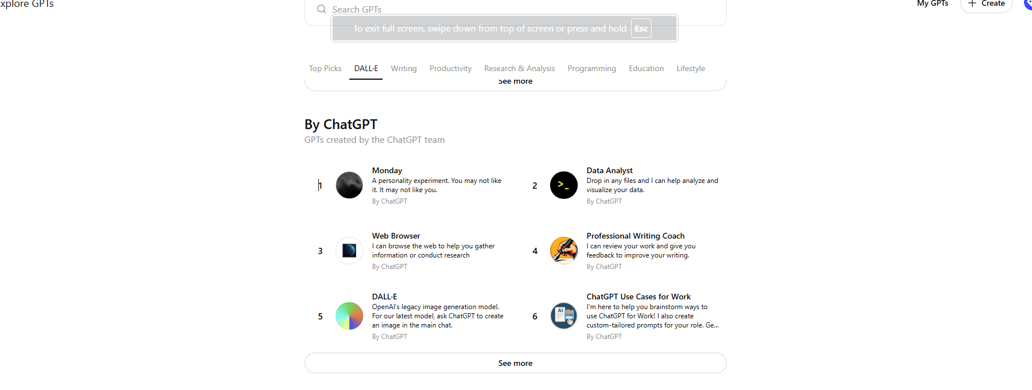
Task: Open the Monday GPT title link
Action: (387, 170)
